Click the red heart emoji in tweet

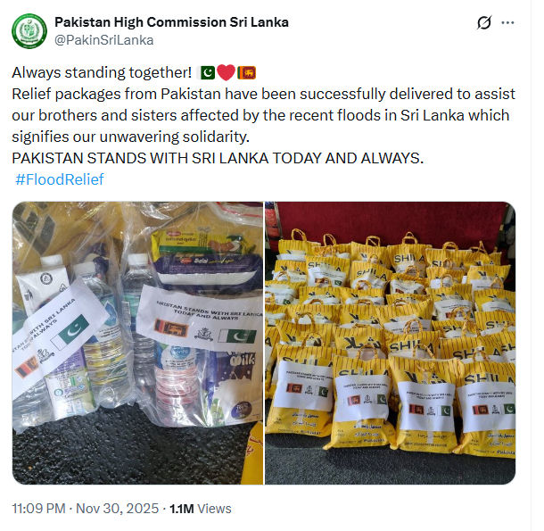pyautogui.click(x=227, y=73)
